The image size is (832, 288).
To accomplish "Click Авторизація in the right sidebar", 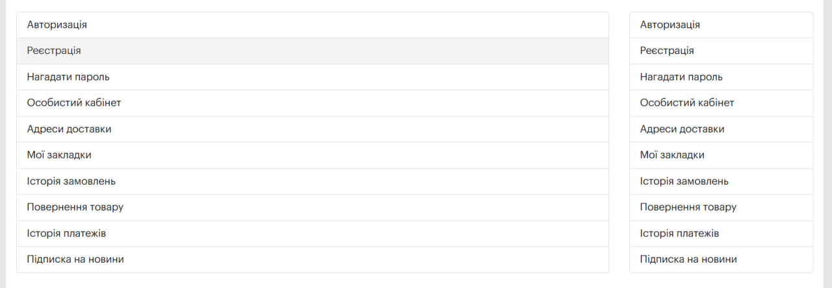I will click(x=670, y=25).
